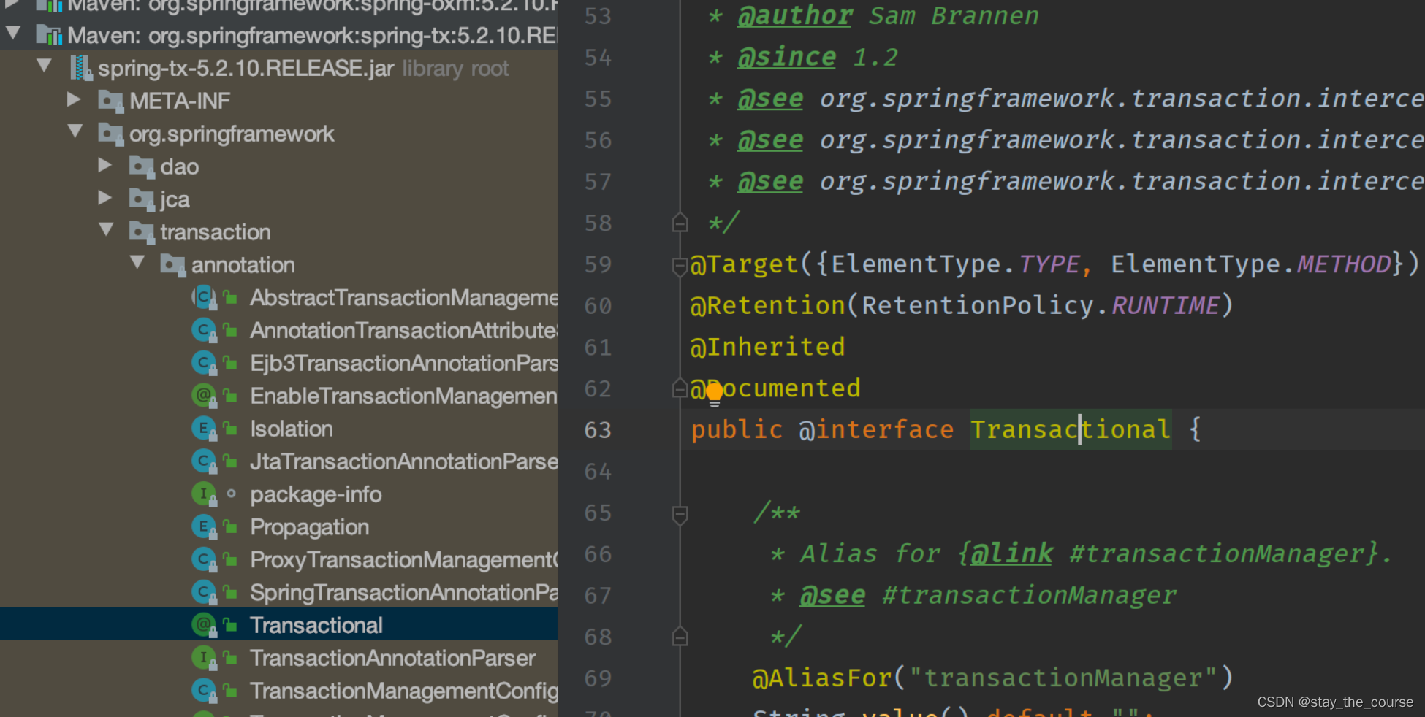Collapse the spring-tx Maven library node
1425x717 pixels.
click(13, 33)
